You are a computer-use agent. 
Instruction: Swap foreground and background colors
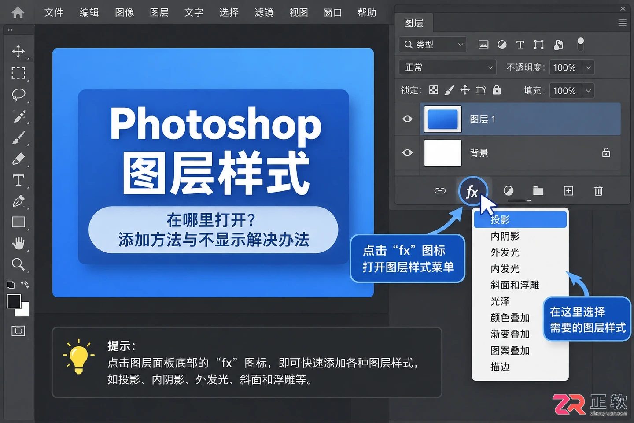[25, 285]
